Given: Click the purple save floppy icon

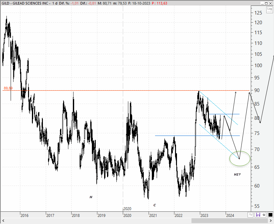Looking at the screenshot, I should [258, 215].
